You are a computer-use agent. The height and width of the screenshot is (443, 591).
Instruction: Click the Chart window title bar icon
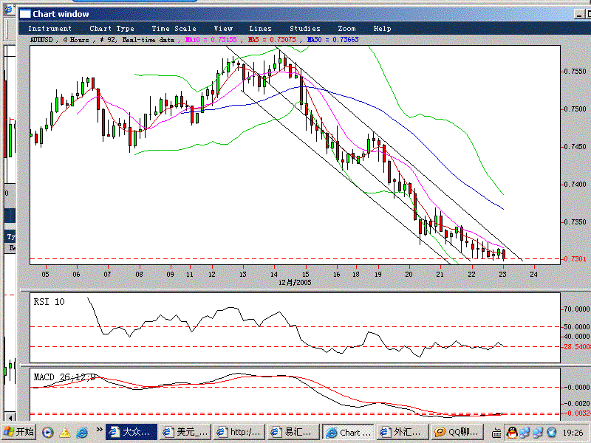pyautogui.click(x=25, y=14)
